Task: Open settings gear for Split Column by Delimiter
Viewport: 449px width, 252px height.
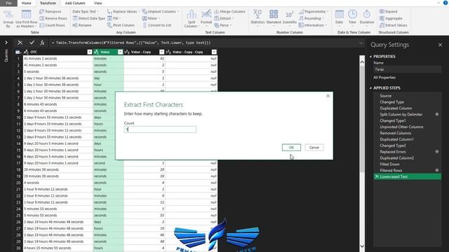Action: click(437, 114)
